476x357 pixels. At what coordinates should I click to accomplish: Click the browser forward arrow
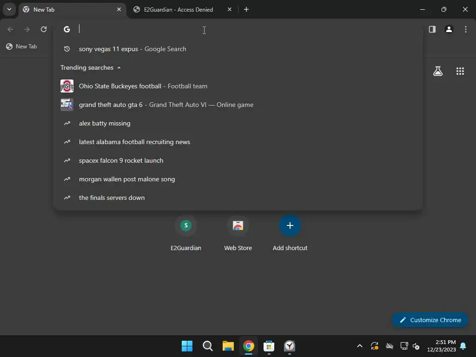[27, 29]
